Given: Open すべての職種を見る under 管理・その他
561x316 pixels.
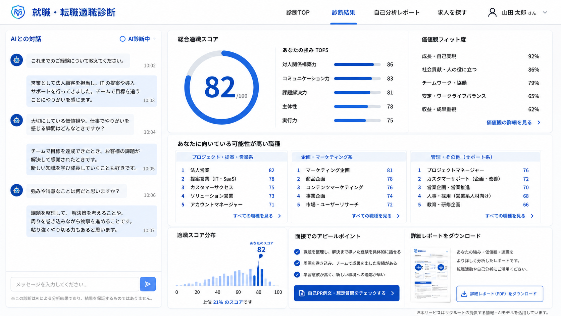Looking at the screenshot, I should [505, 216].
